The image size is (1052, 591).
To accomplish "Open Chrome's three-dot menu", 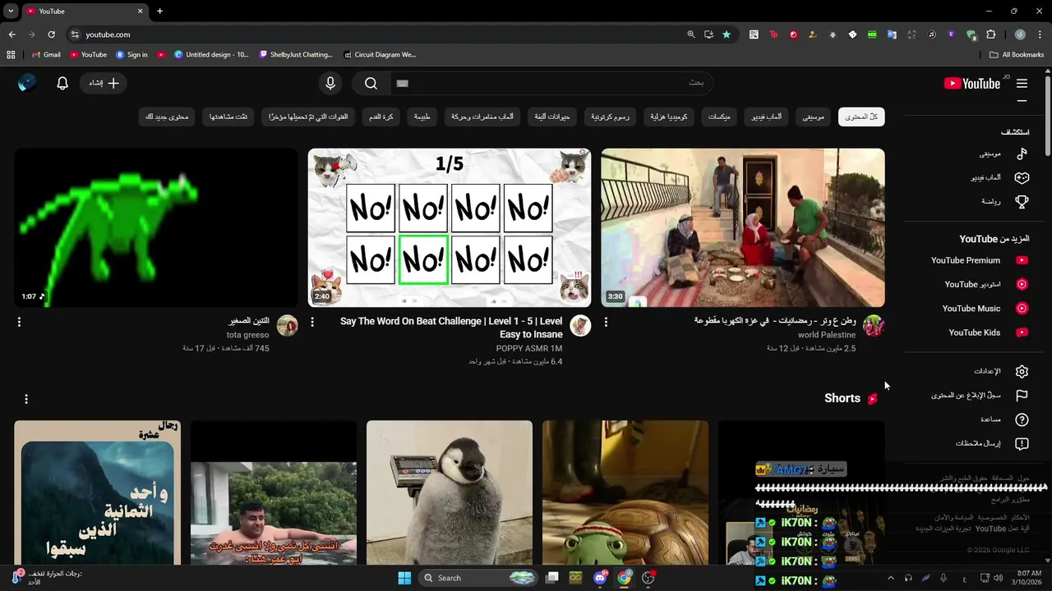I will [1040, 34].
